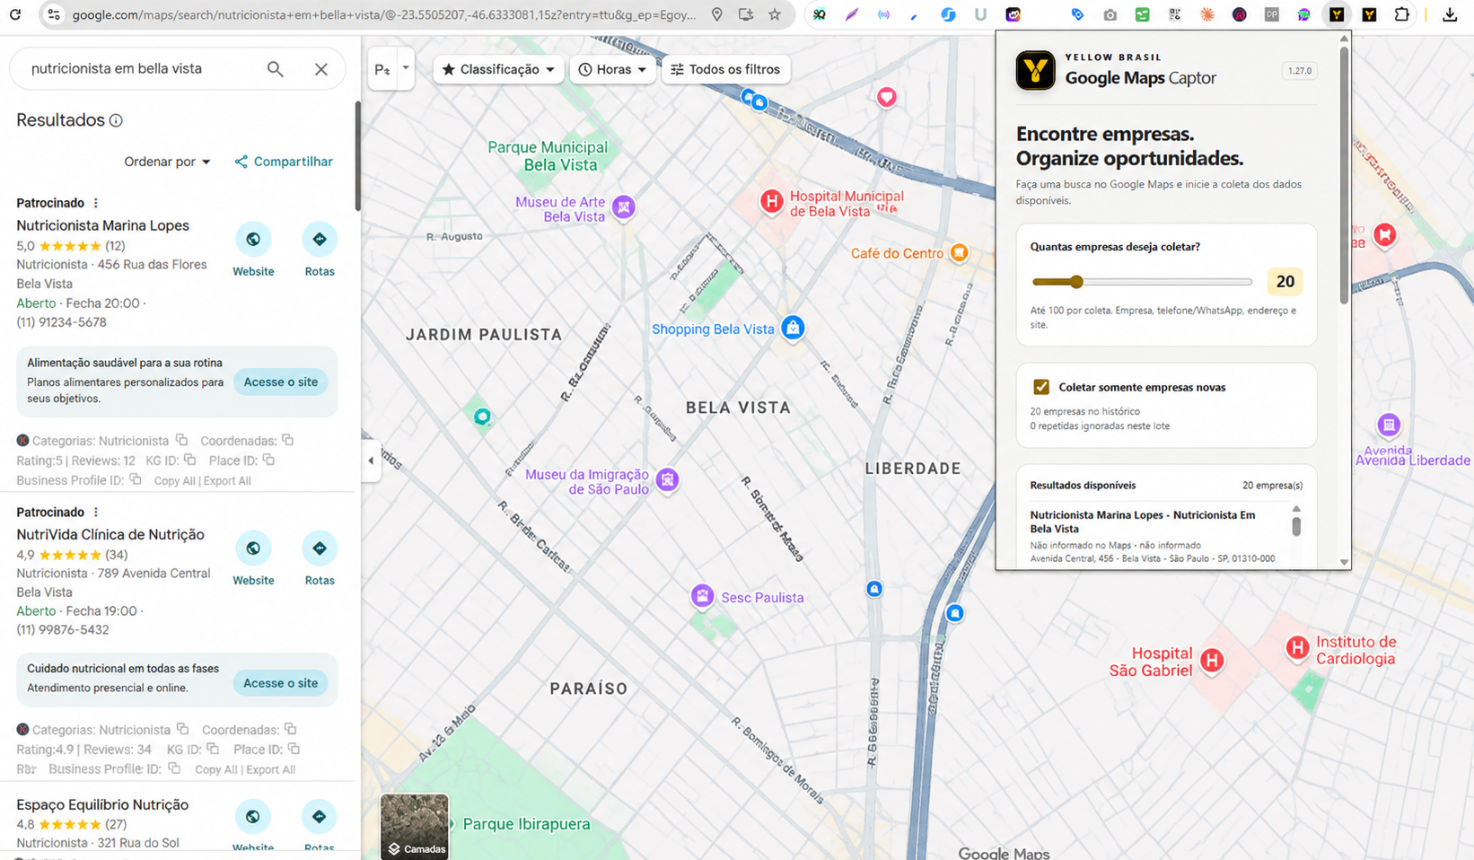Clear the search with the X icon
The image size is (1474, 860).
point(320,69)
